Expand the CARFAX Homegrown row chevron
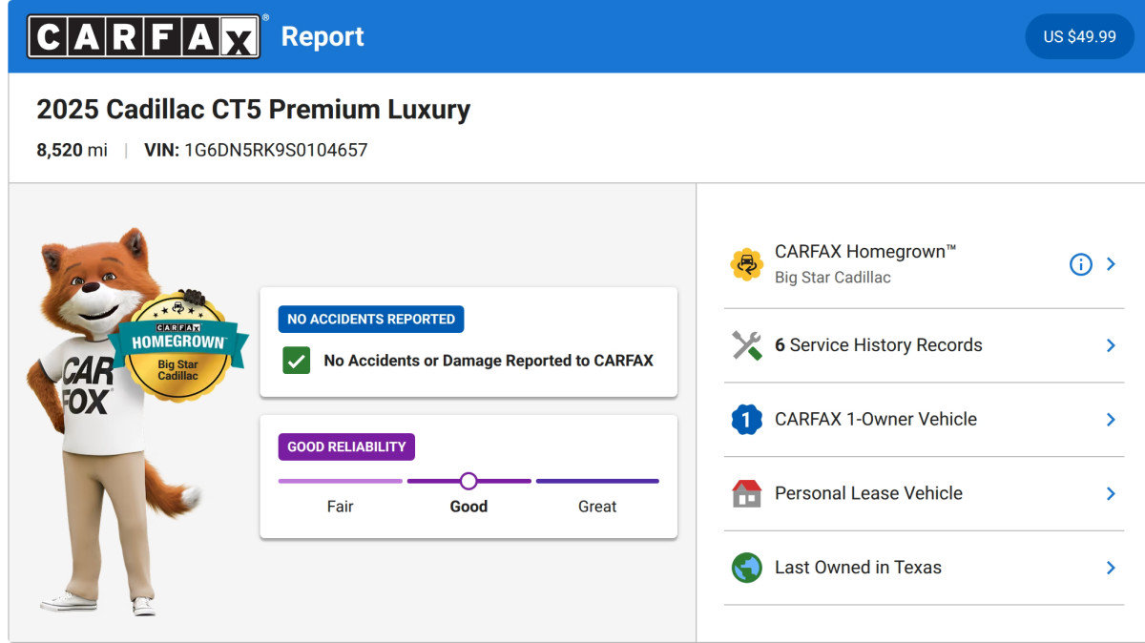This screenshot has width=1145, height=643. (1111, 264)
